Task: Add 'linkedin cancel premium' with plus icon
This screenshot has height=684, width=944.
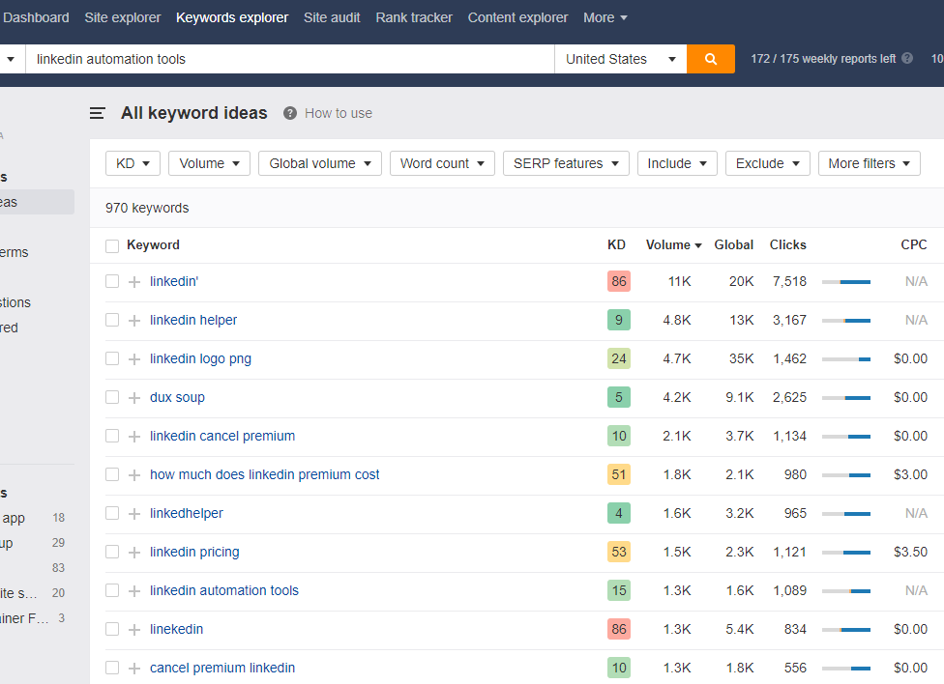Action: [134, 436]
